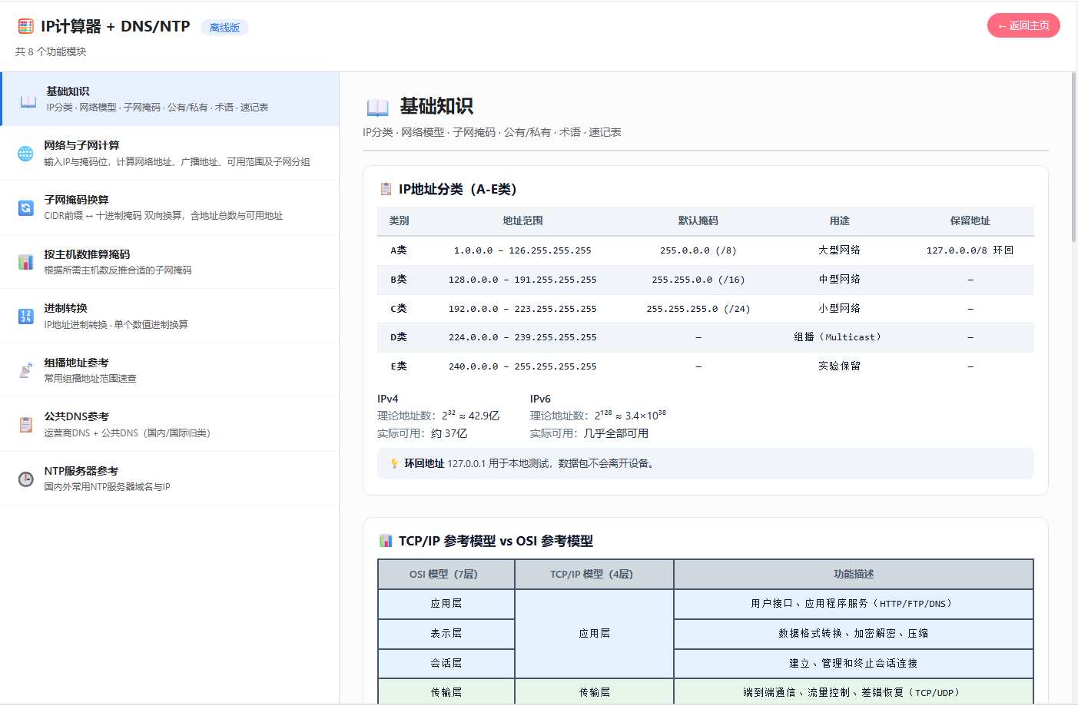Click 127.0.0.1 in the loopback tip
Screen dimensions: 1078x706
tap(466, 463)
